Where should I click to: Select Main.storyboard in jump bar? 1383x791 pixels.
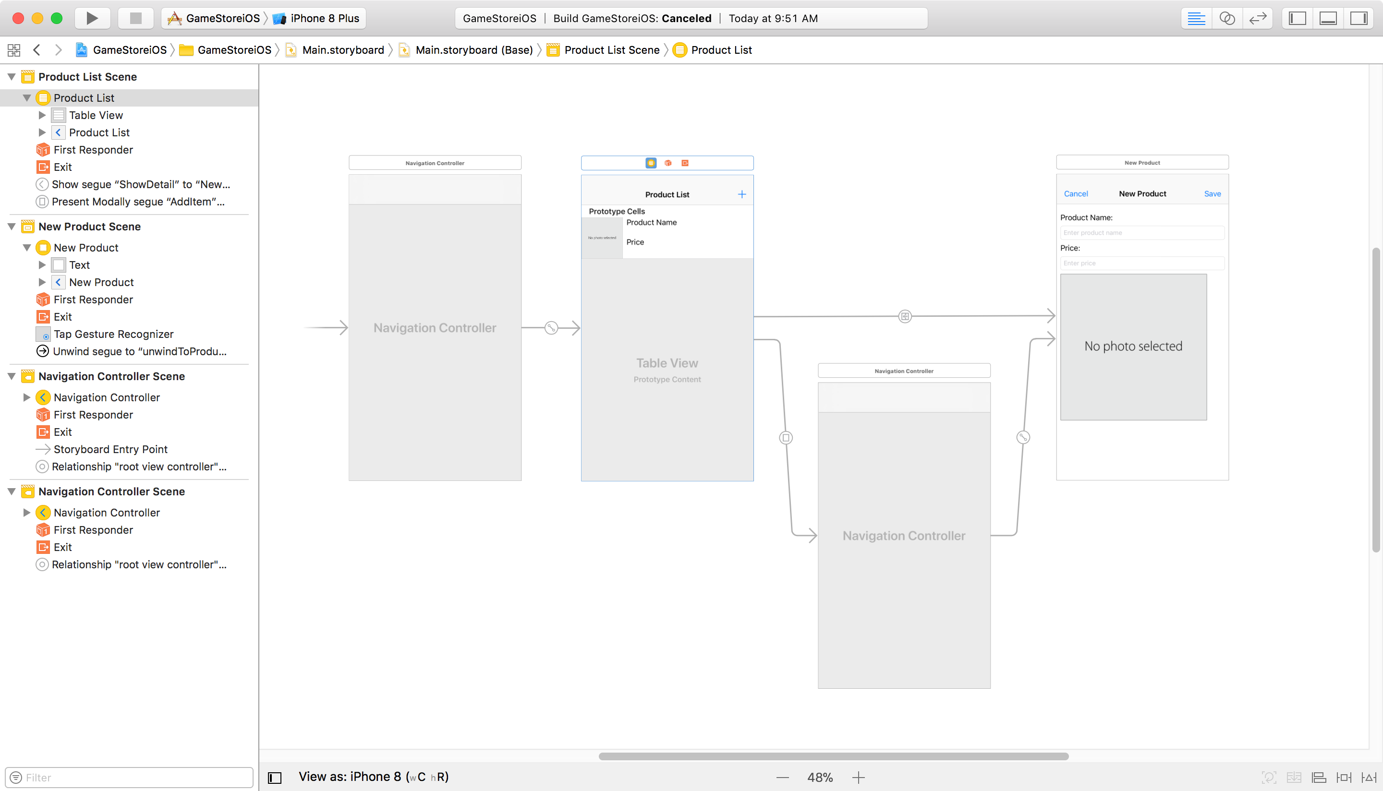coord(335,50)
